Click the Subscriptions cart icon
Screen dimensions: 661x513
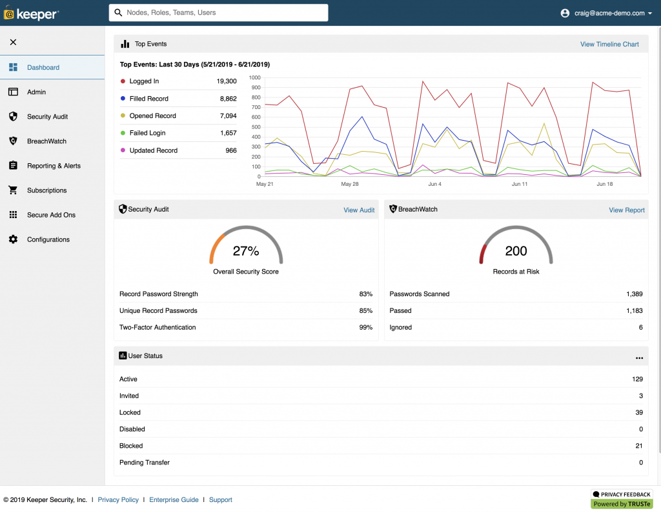click(12, 190)
